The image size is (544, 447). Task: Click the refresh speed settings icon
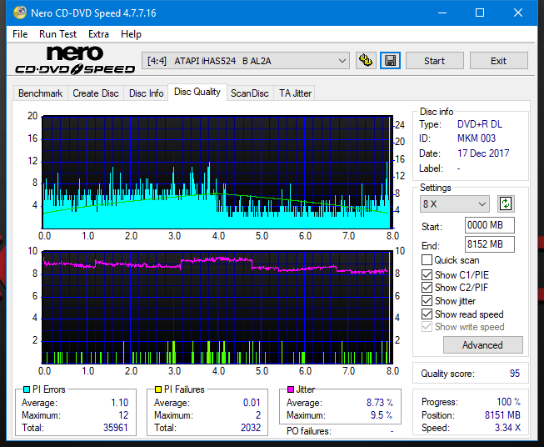tap(506, 203)
